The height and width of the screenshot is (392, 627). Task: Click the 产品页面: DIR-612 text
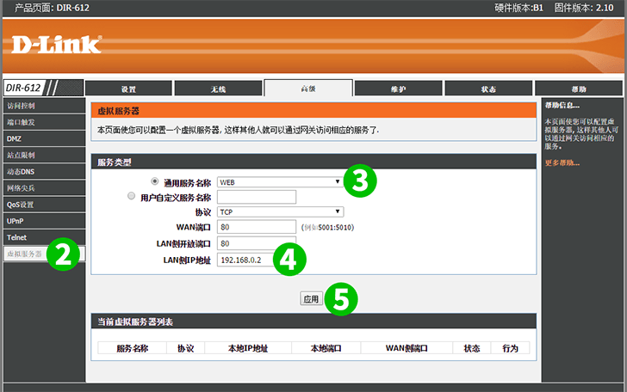coord(52,8)
